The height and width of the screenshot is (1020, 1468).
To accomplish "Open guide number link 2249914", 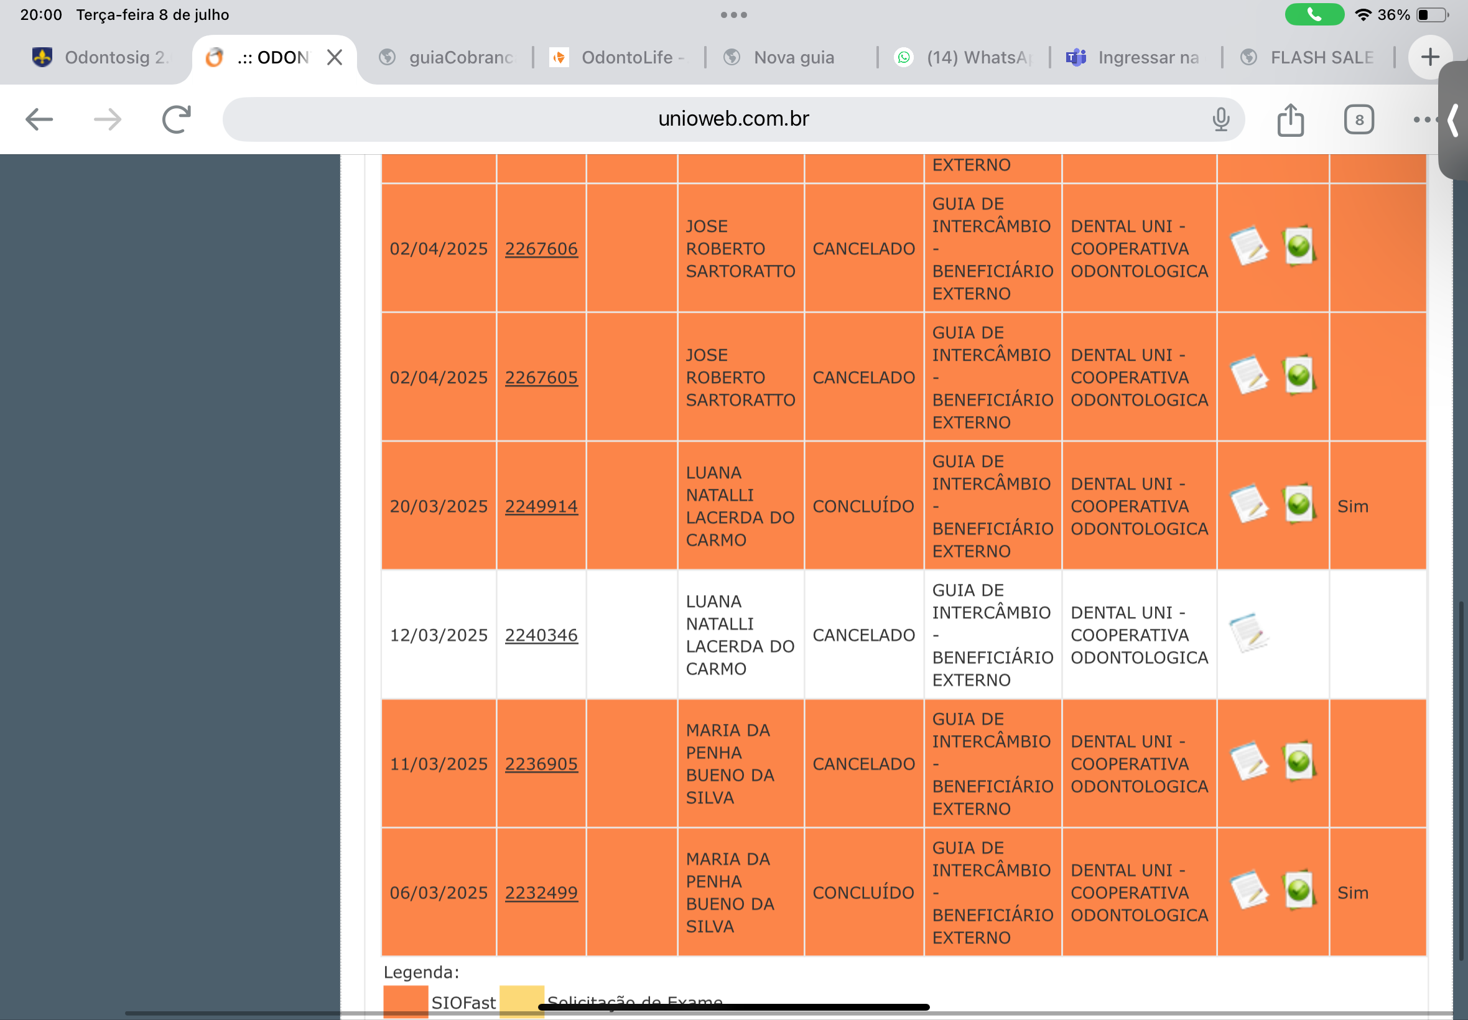I will point(541,506).
